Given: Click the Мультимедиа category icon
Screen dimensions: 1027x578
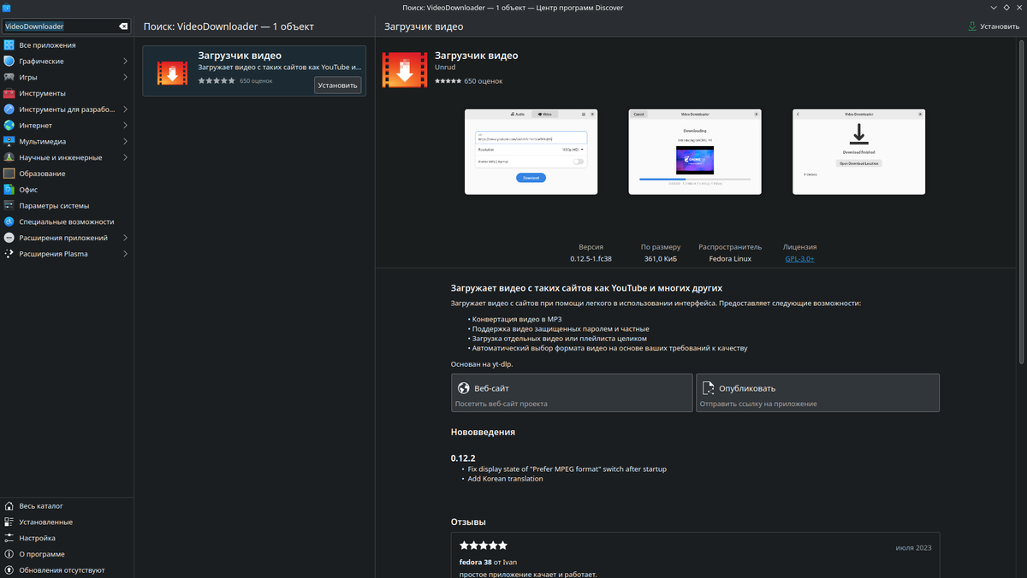Looking at the screenshot, I should 9,141.
